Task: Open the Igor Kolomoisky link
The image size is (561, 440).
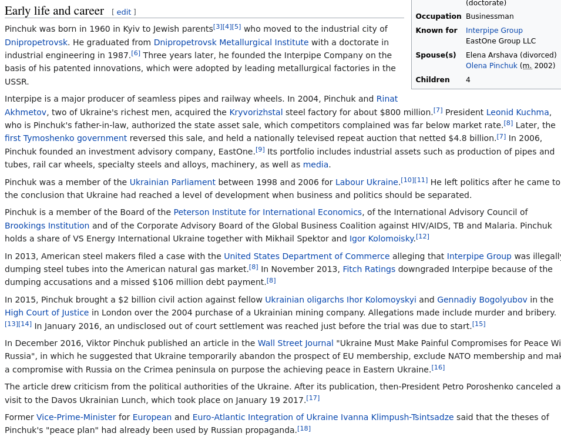Action: click(381, 239)
